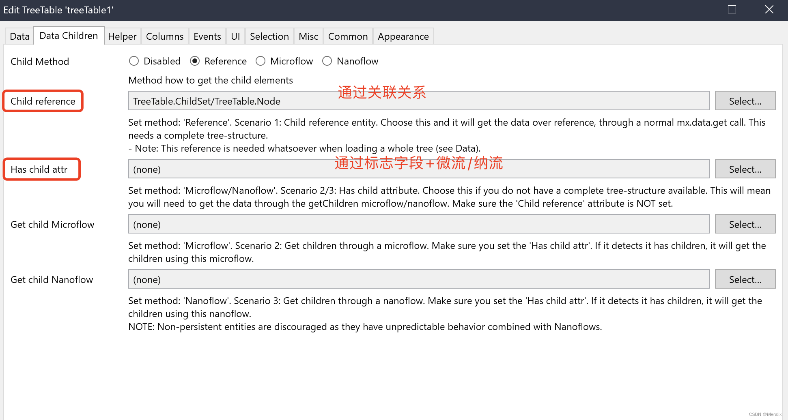Go to the Events tab

click(x=207, y=36)
